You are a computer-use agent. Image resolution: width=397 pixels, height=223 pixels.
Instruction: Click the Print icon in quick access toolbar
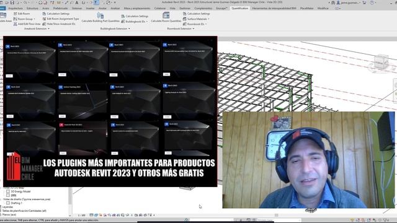tap(41, 2)
